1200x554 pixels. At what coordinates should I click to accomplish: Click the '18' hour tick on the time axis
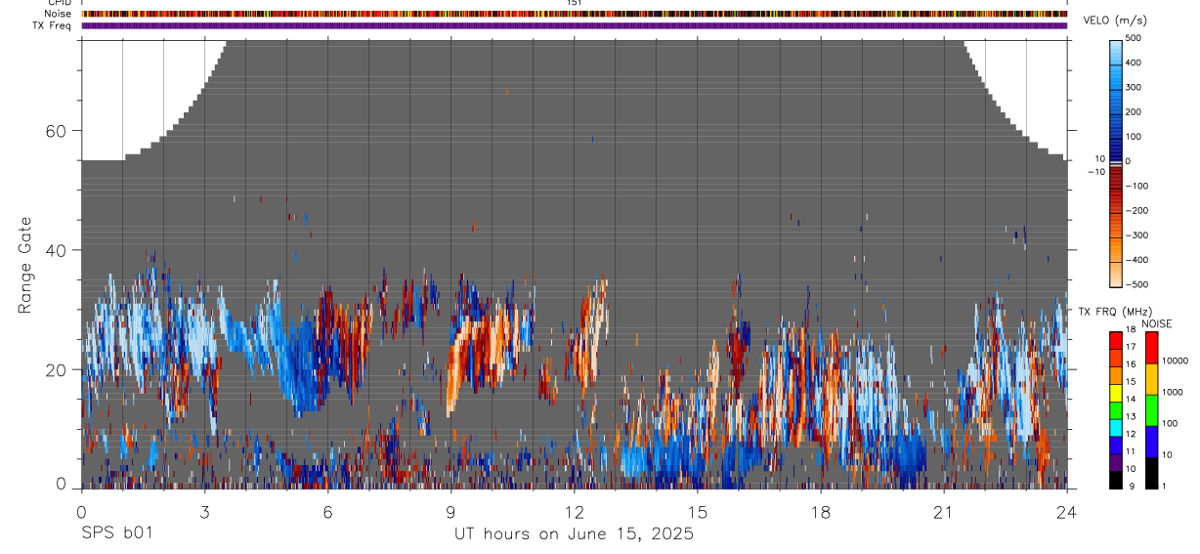[820, 512]
